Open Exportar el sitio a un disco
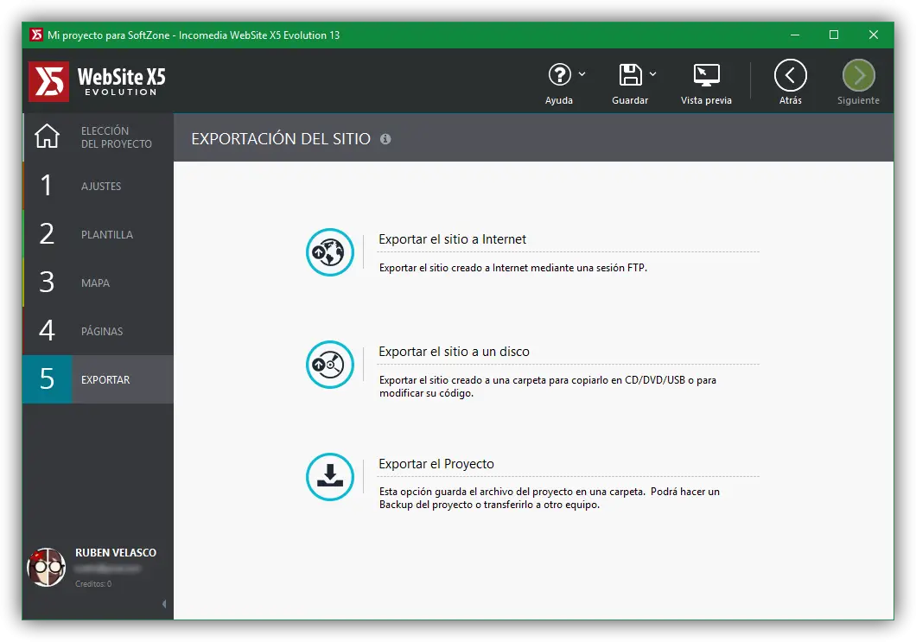This screenshot has height=642, width=916. click(454, 351)
